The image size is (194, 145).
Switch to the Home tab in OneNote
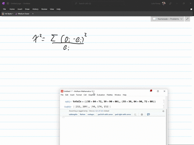point(12,9)
